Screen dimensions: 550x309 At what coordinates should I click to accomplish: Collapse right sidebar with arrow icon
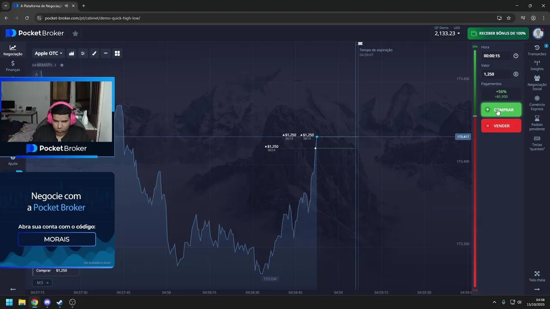537,290
